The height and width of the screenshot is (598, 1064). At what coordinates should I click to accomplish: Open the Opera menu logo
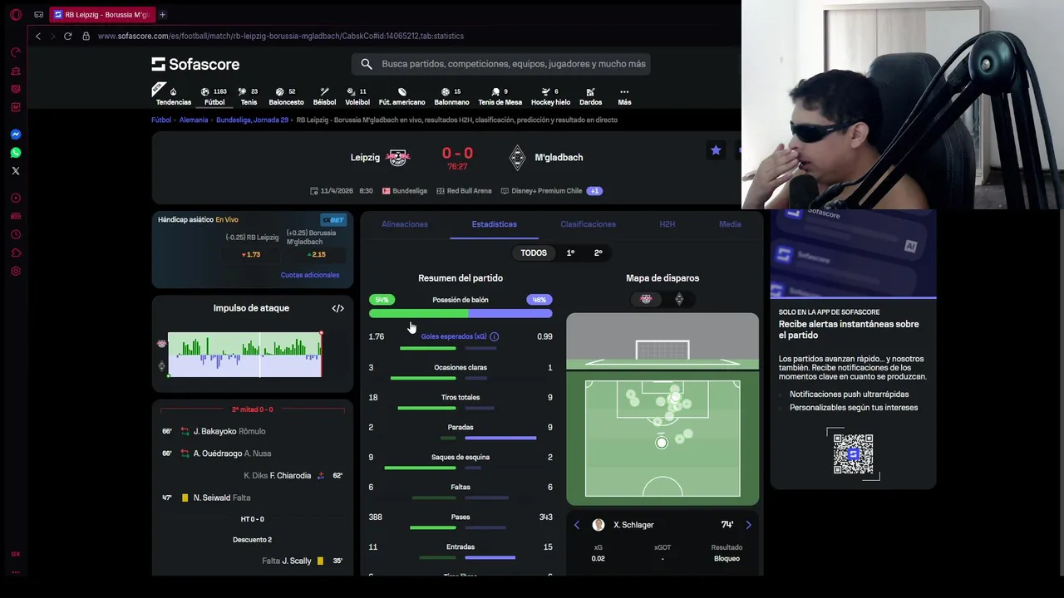click(15, 14)
